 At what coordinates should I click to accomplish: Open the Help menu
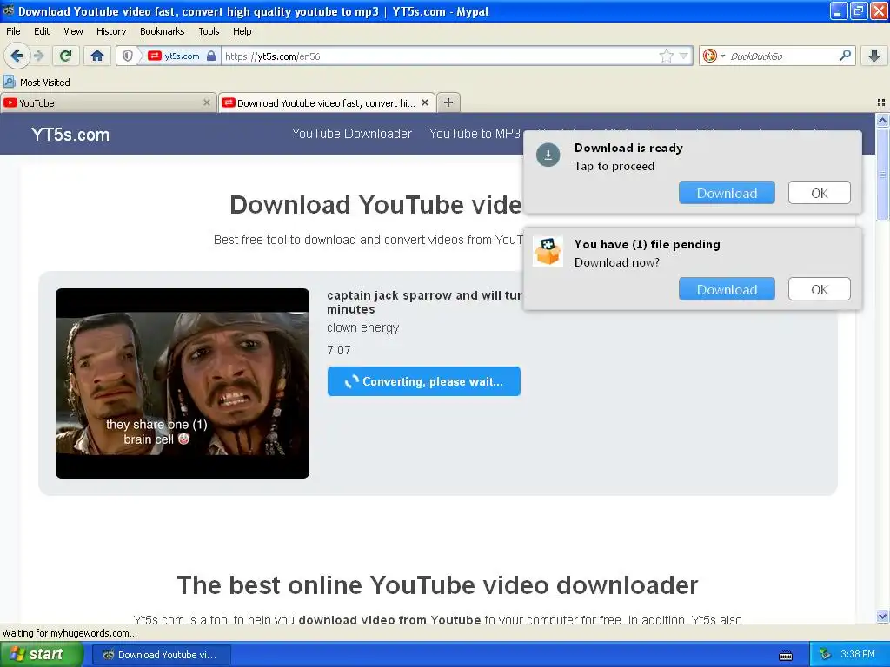pyautogui.click(x=242, y=31)
